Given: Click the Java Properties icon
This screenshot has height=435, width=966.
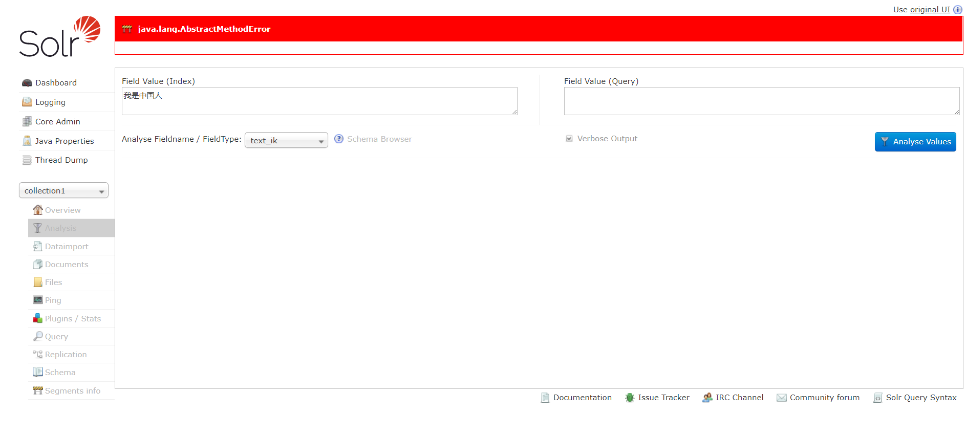Looking at the screenshot, I should [x=27, y=141].
